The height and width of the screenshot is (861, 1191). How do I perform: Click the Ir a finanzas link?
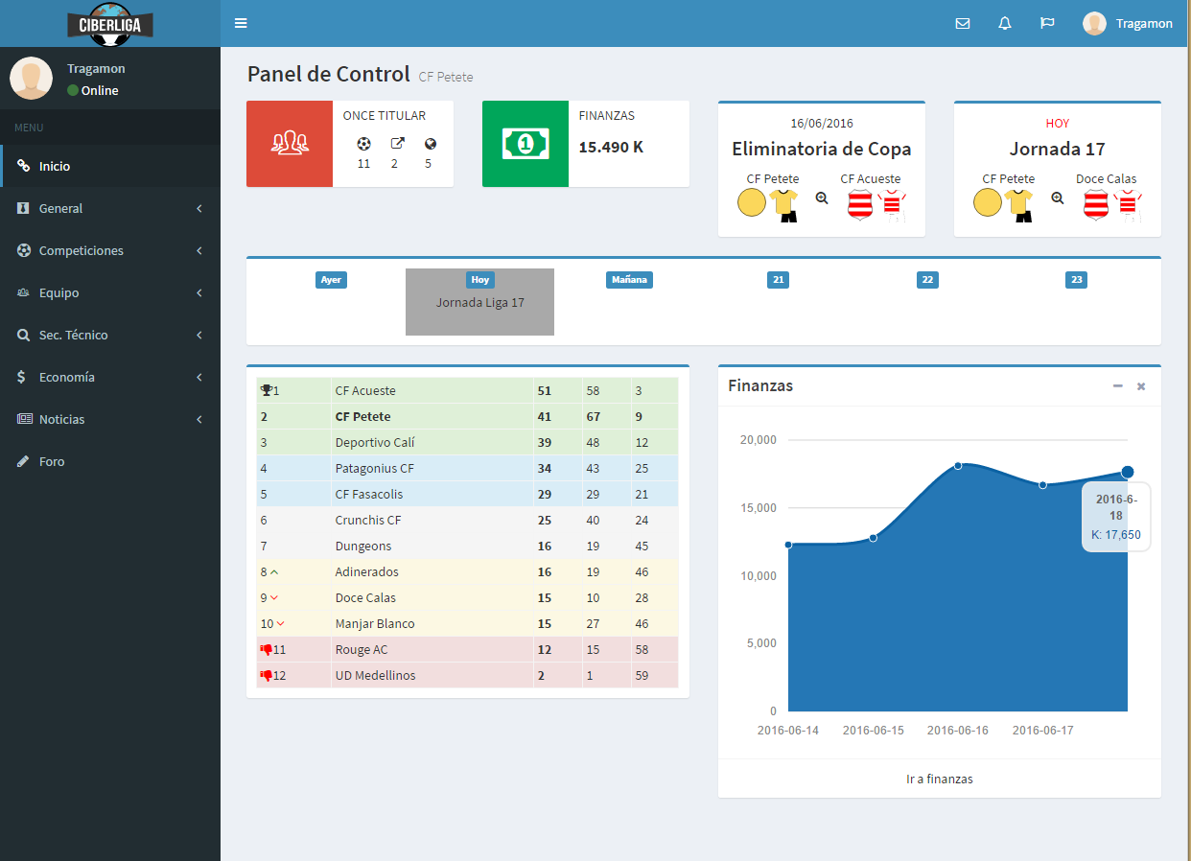coord(939,779)
